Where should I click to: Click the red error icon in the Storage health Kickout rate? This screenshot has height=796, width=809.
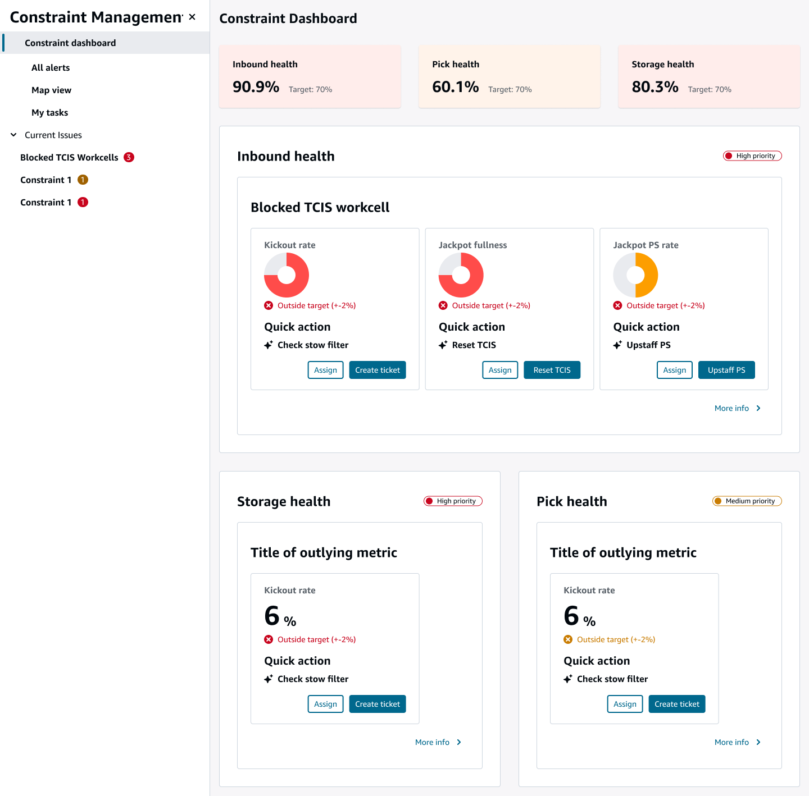click(269, 639)
